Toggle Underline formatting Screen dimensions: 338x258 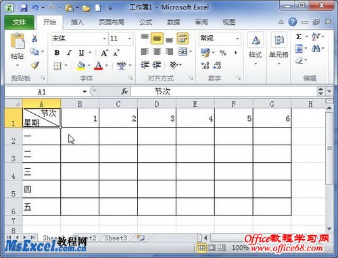click(x=81, y=53)
